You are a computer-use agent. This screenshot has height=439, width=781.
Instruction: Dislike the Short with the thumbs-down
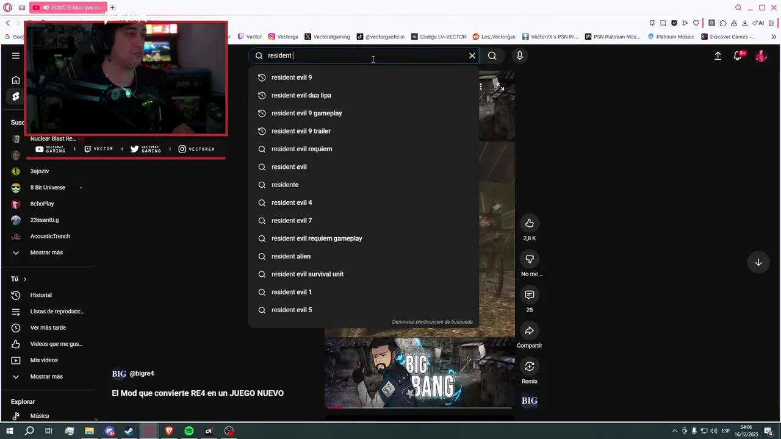tap(530, 259)
